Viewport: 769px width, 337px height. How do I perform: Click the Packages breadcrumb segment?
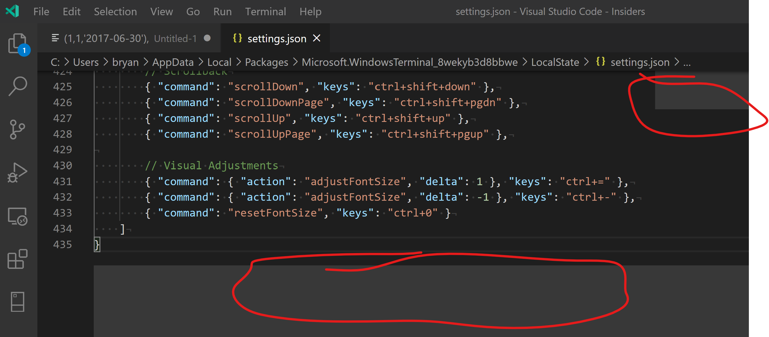(266, 62)
